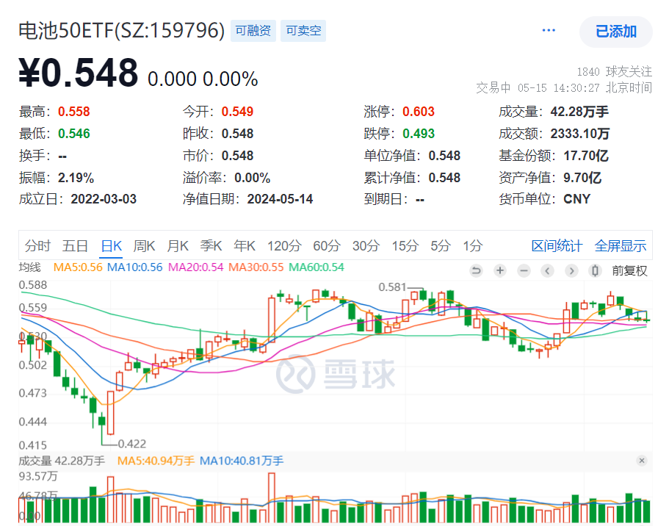Zoom in on chart with plus icon
This screenshot has height=526, width=669.
(500, 270)
